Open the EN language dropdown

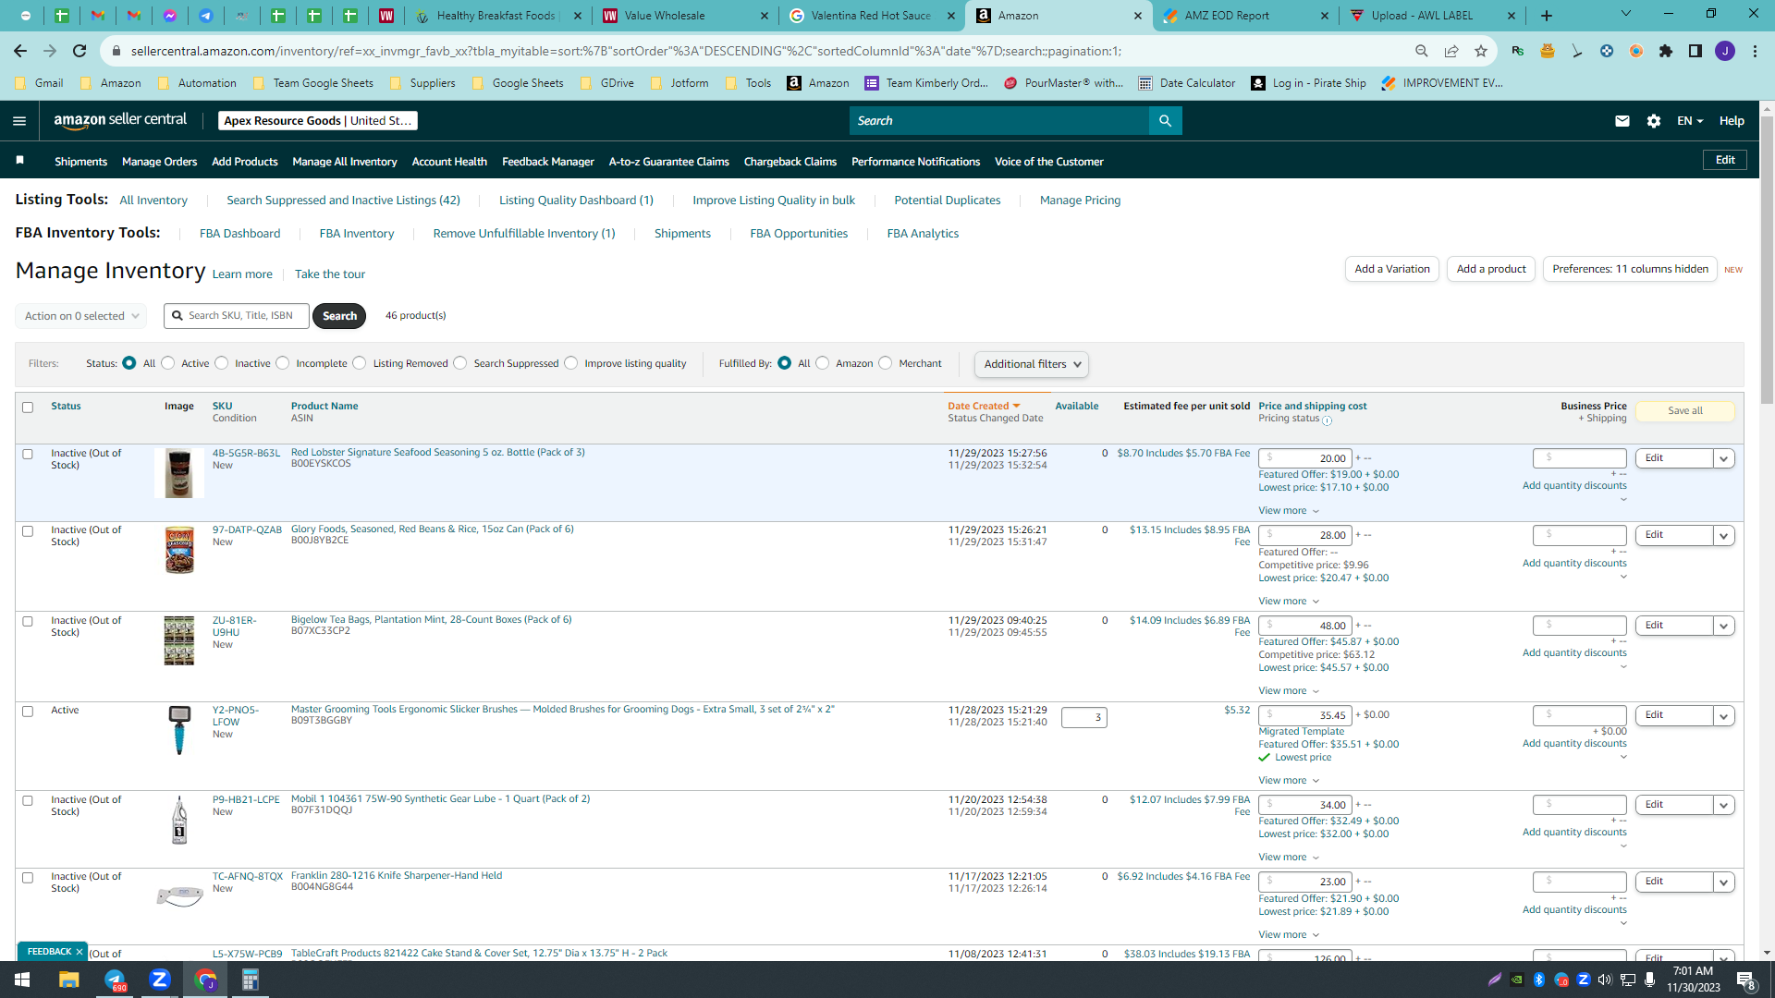click(1690, 121)
